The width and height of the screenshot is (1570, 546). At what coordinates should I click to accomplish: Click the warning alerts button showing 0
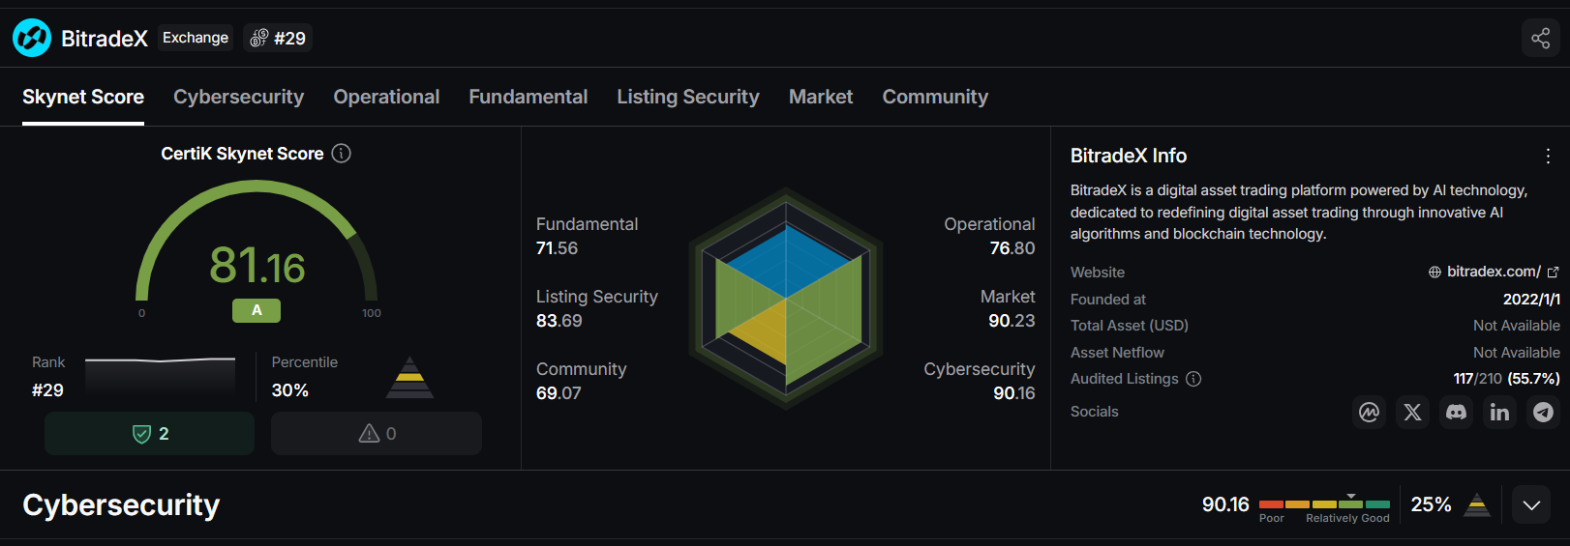[377, 434]
